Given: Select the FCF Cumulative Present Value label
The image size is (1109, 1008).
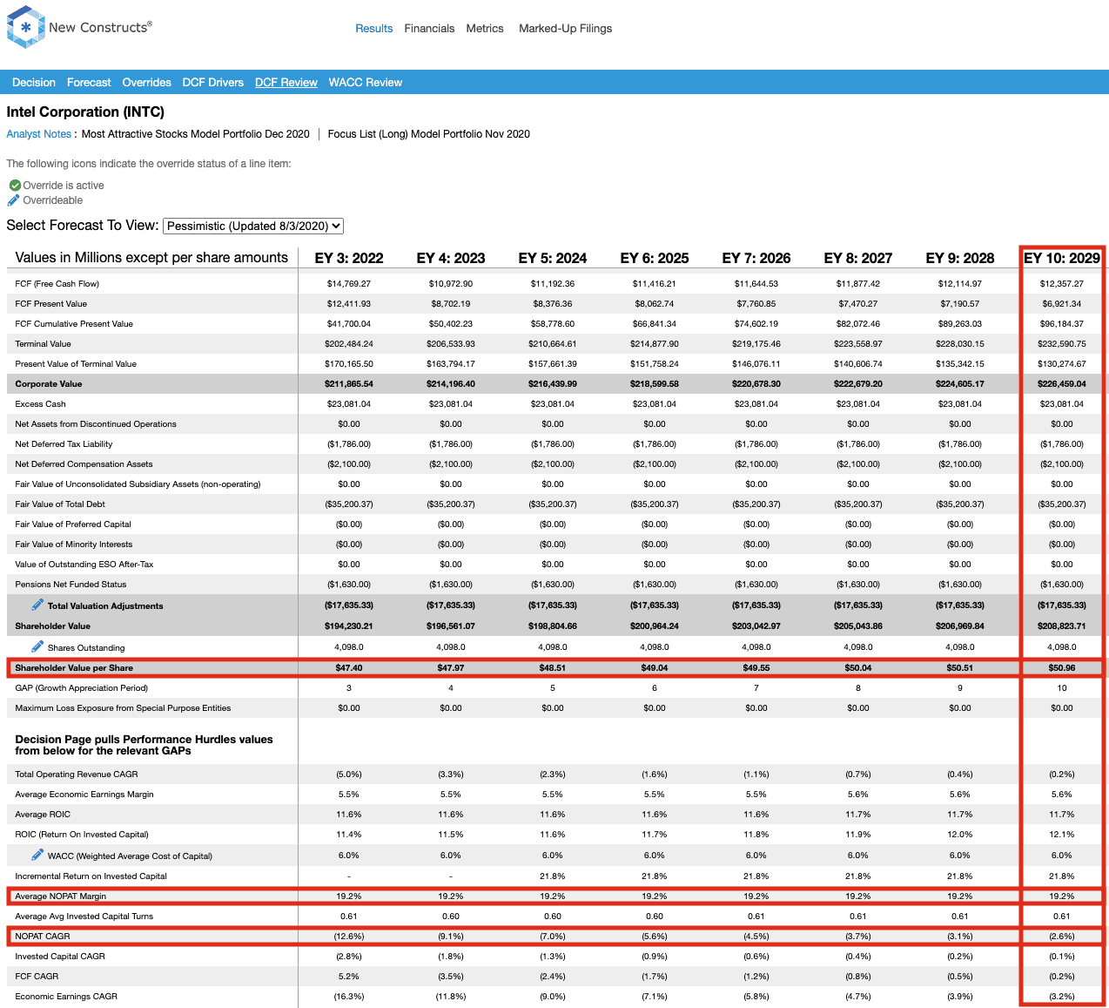Looking at the screenshot, I should [74, 324].
